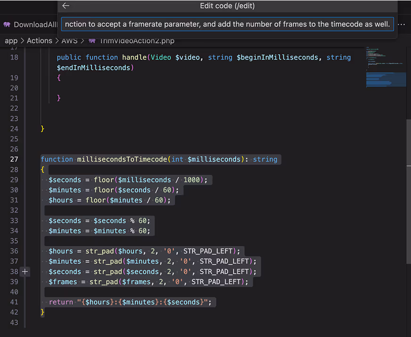411x337 pixels.
Task: Click STR_PAD_LEFT on line 36
Action: tap(208, 251)
